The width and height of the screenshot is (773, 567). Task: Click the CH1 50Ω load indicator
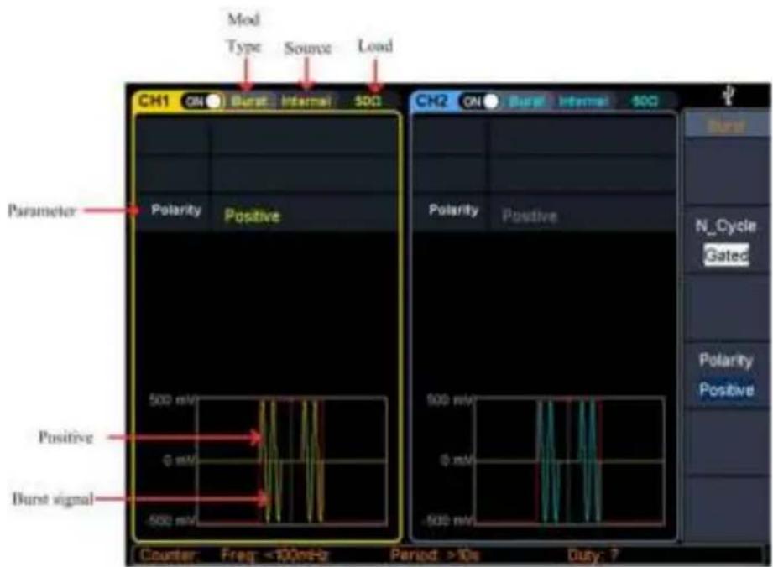(368, 101)
